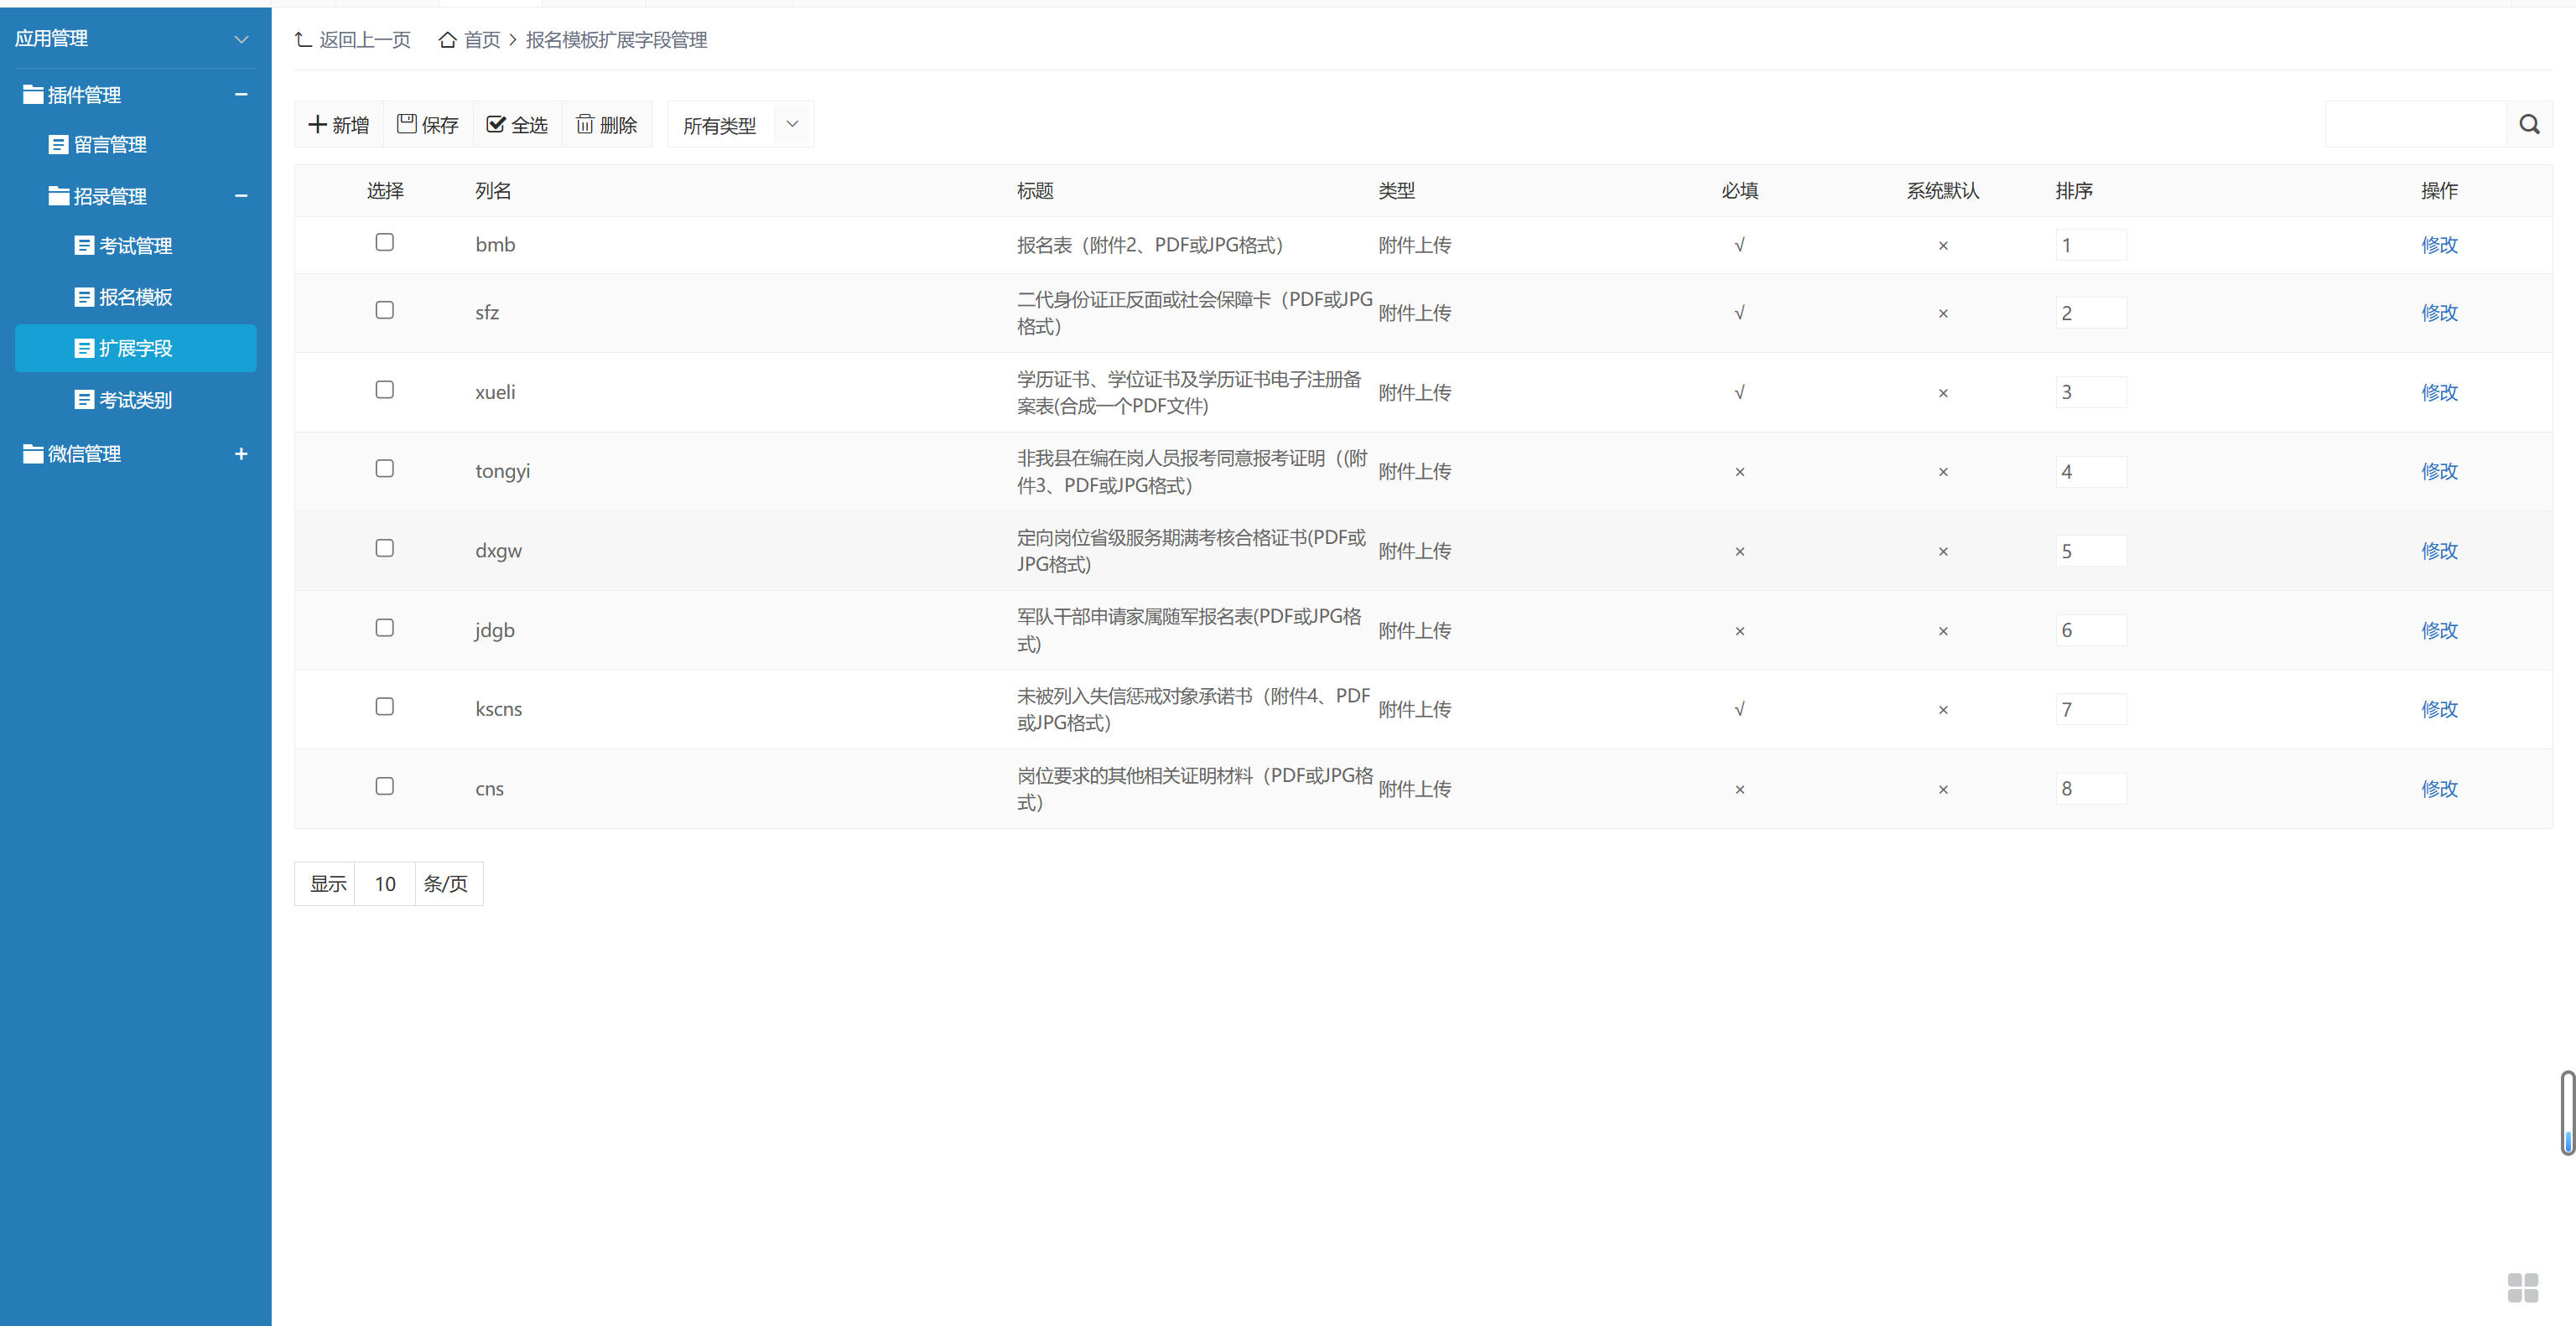This screenshot has width=2576, height=1326.
Task: Open the 所有类型 dropdown
Action: point(740,125)
